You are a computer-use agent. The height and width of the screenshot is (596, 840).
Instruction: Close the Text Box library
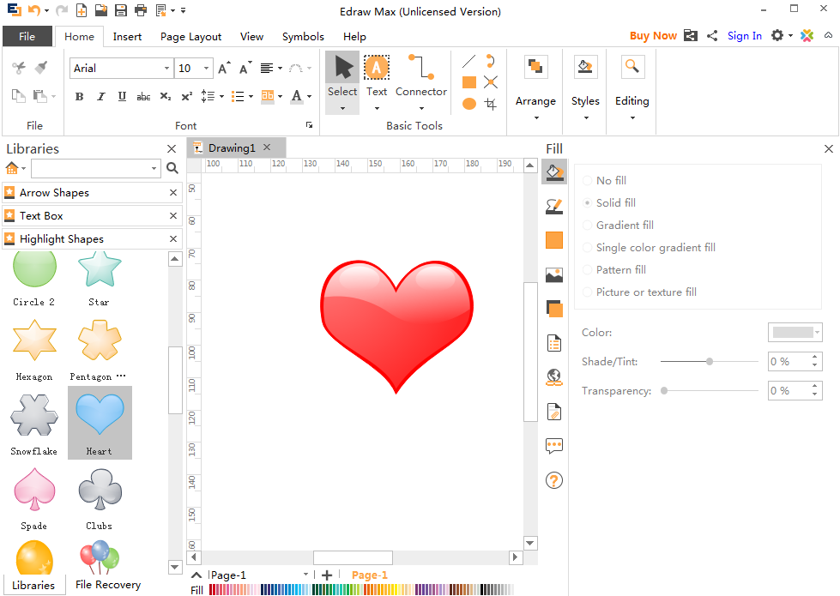[x=173, y=215]
